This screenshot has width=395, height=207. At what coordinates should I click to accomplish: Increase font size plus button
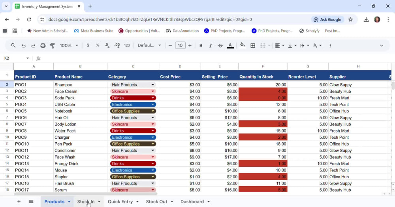pos(190,45)
